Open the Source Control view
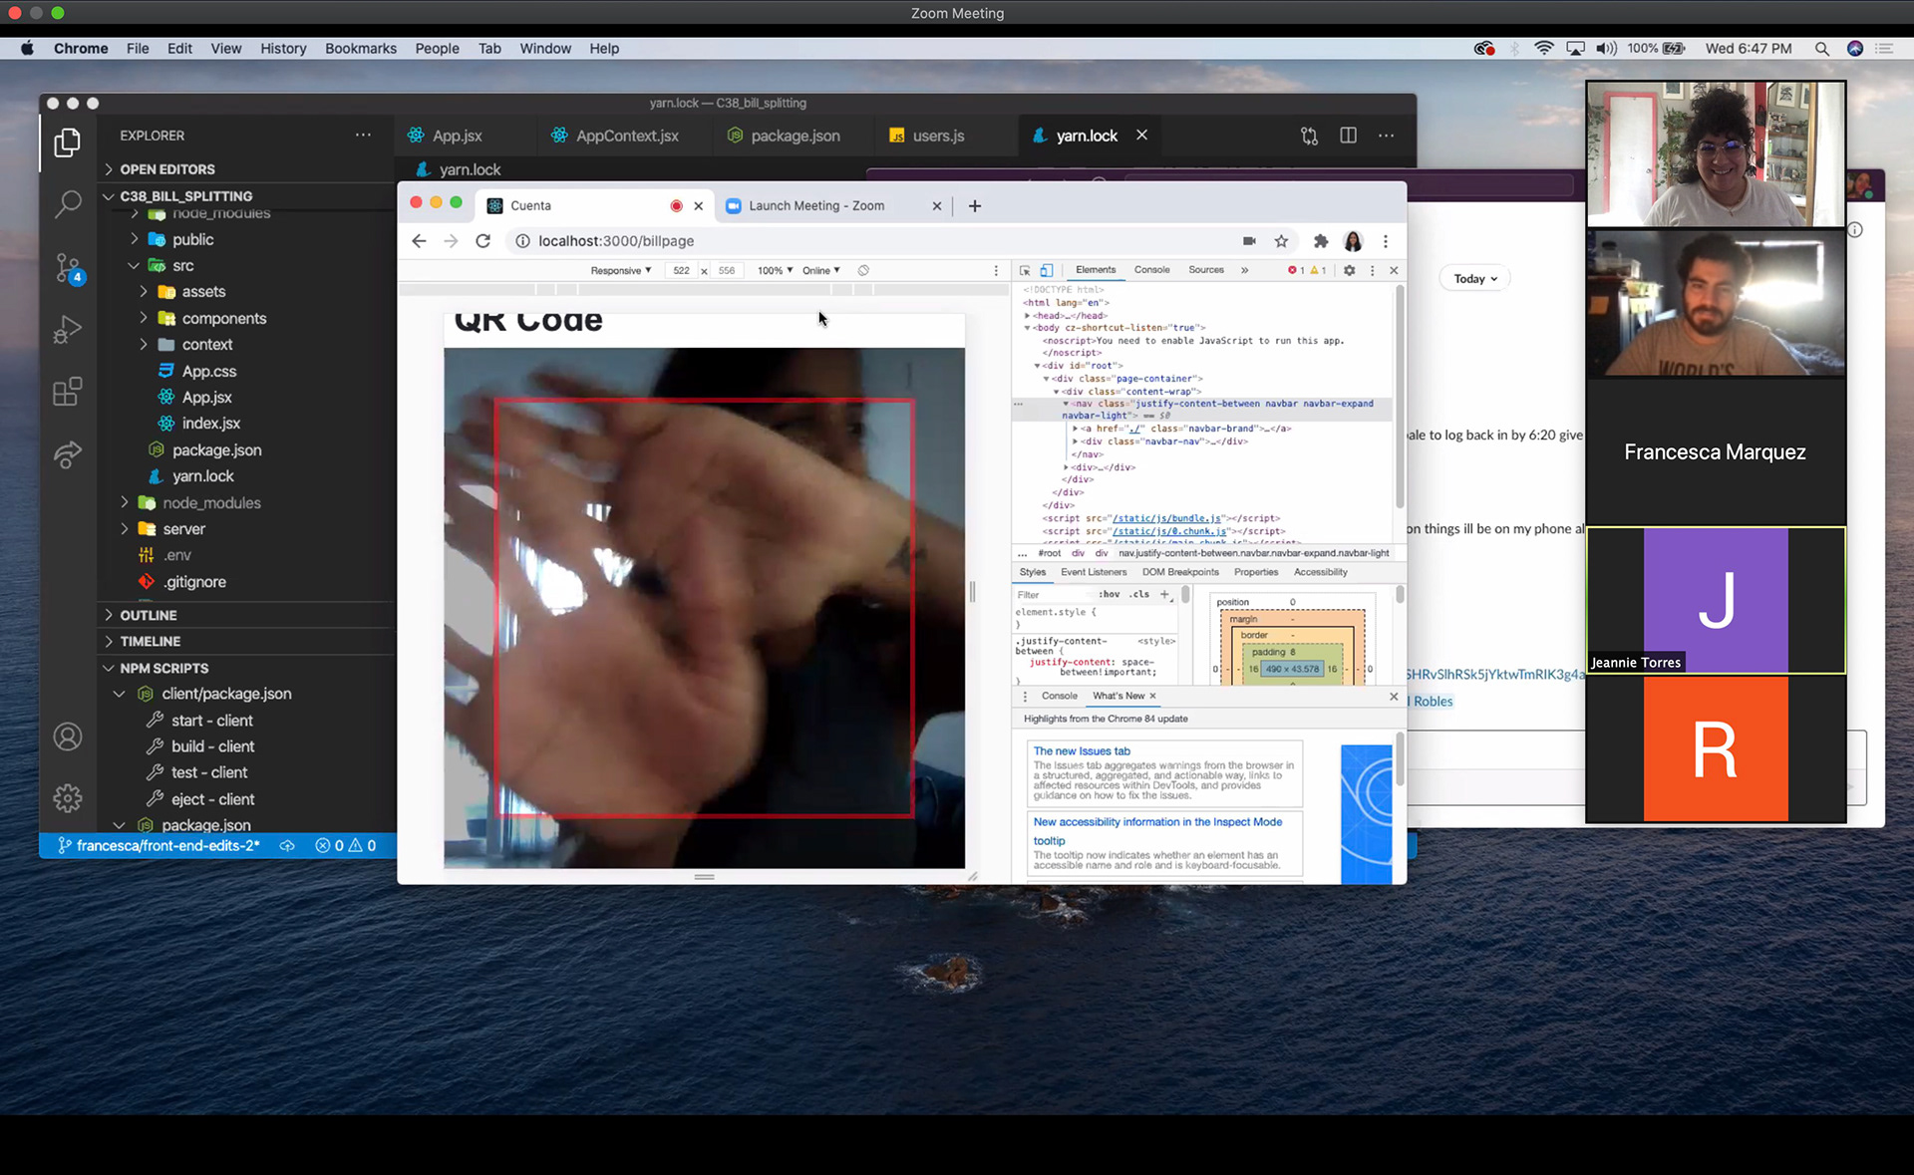Viewport: 1914px width, 1175px height. (67, 267)
